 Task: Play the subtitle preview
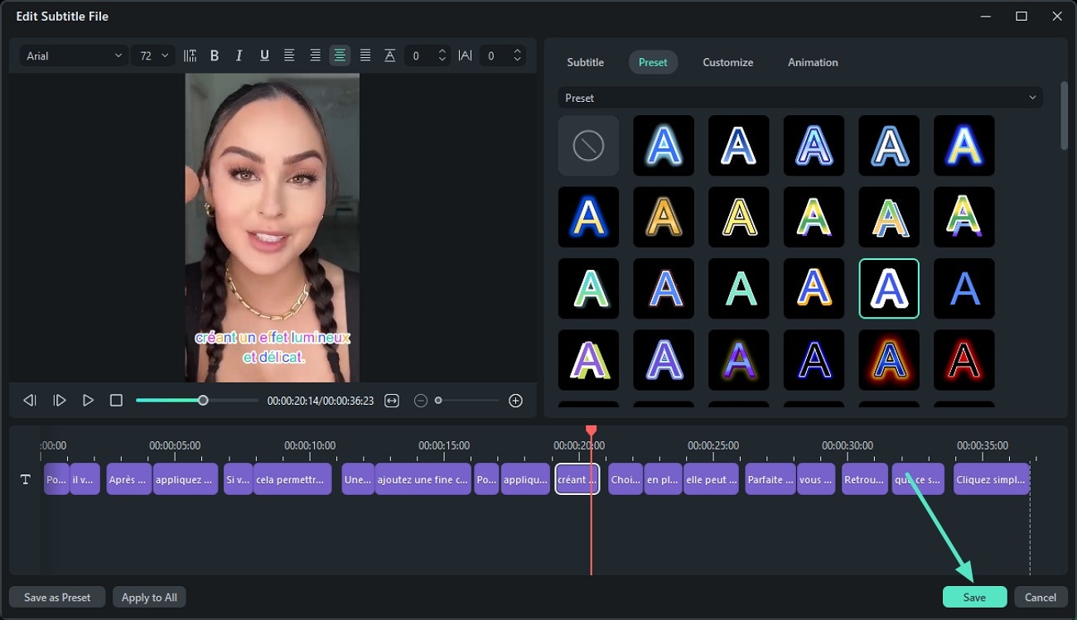pos(88,401)
